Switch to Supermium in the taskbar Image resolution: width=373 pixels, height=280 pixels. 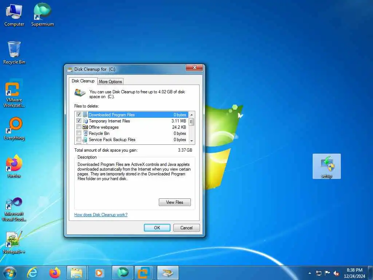click(122, 273)
